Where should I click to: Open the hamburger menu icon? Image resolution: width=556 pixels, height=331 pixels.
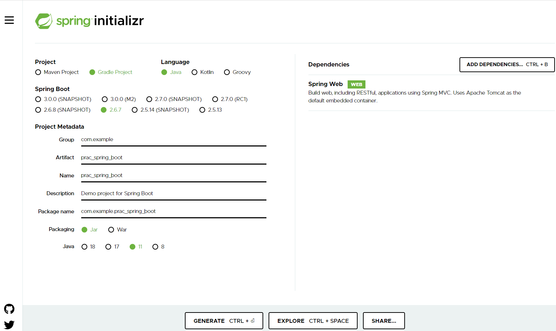point(9,20)
